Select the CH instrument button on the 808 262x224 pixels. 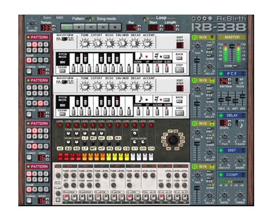(x=151, y=148)
